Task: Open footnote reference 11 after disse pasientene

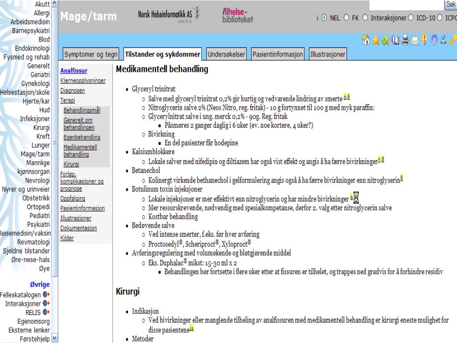Action: pyautogui.click(x=191, y=328)
